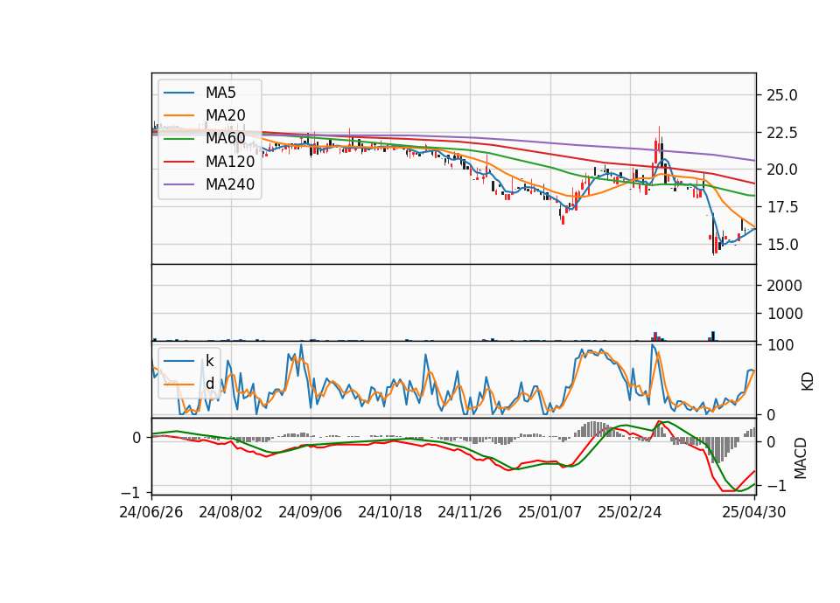The height and width of the screenshot is (603, 840).
Task: Click the 17.5 price axis label
Action: click(x=782, y=207)
